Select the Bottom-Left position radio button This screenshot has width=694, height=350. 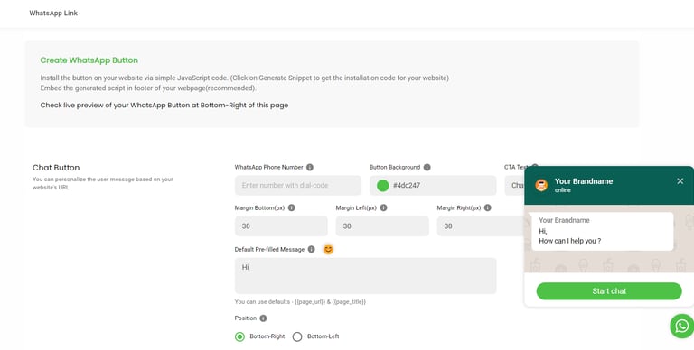(x=297, y=336)
